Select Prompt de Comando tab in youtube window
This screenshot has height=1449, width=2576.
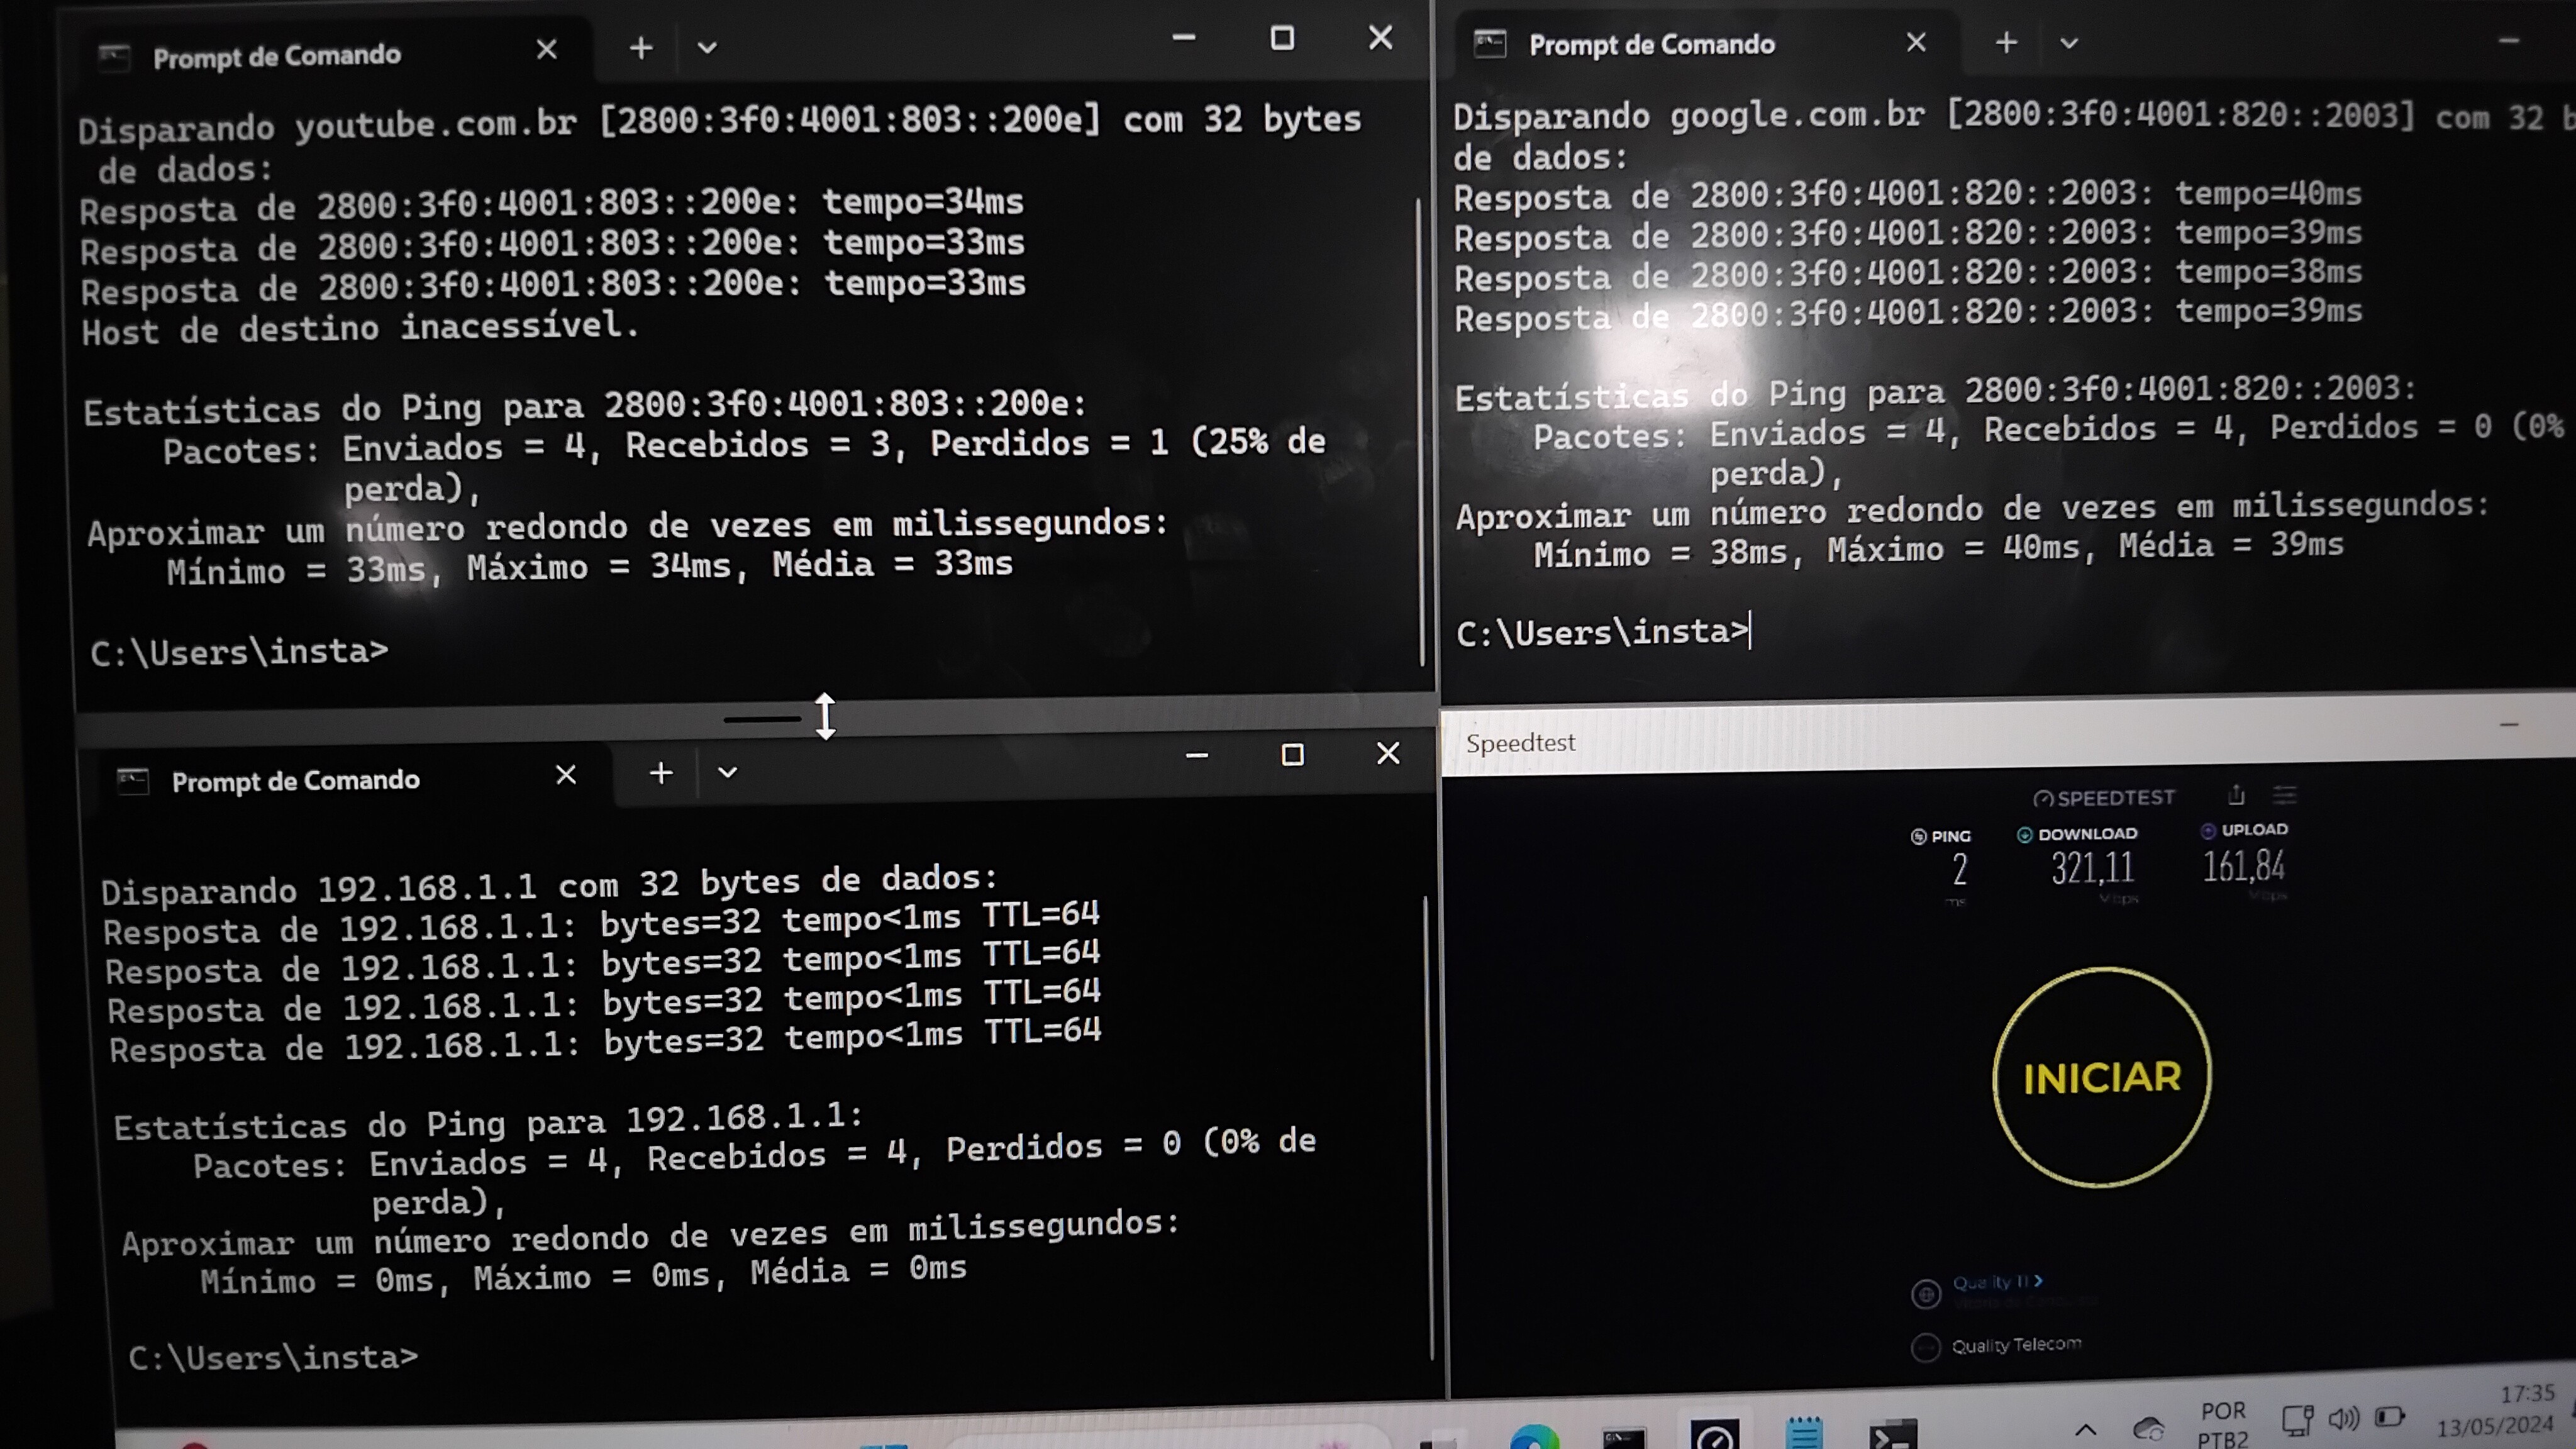click(x=277, y=56)
